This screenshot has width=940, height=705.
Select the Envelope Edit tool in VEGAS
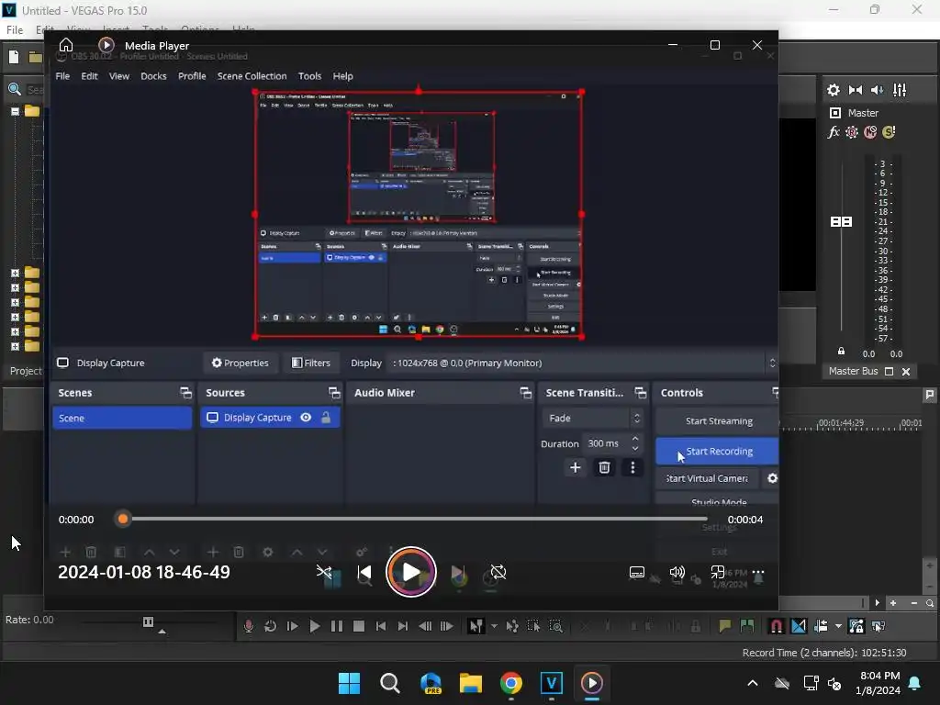pos(512,626)
